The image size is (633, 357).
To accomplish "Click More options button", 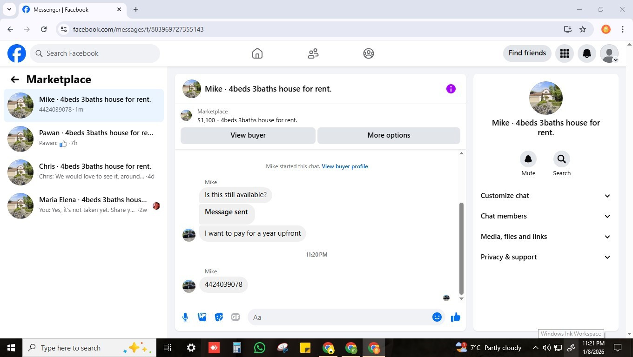I will 389,135.
